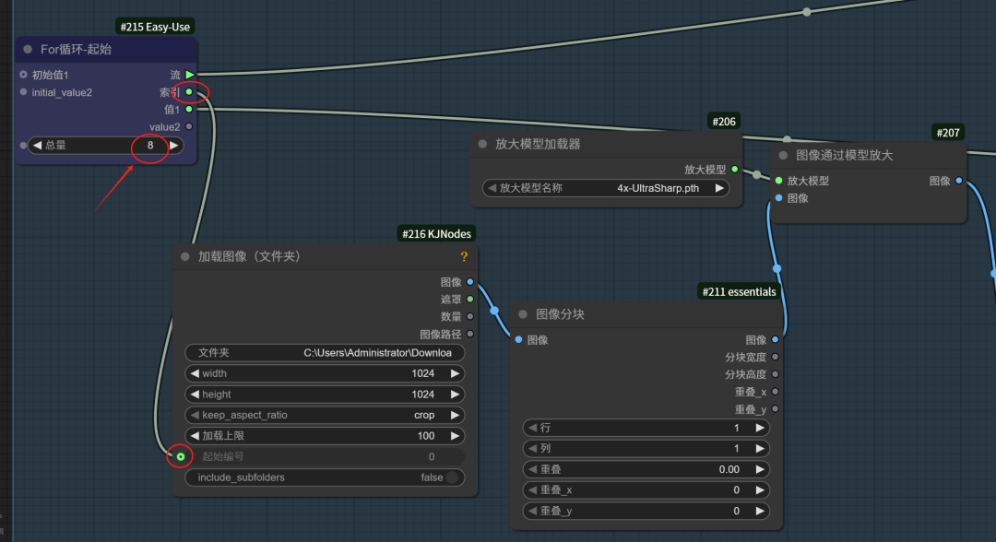Increment 总量 value with its right arrow
Viewport: 996px width, 542px height.
173,146
